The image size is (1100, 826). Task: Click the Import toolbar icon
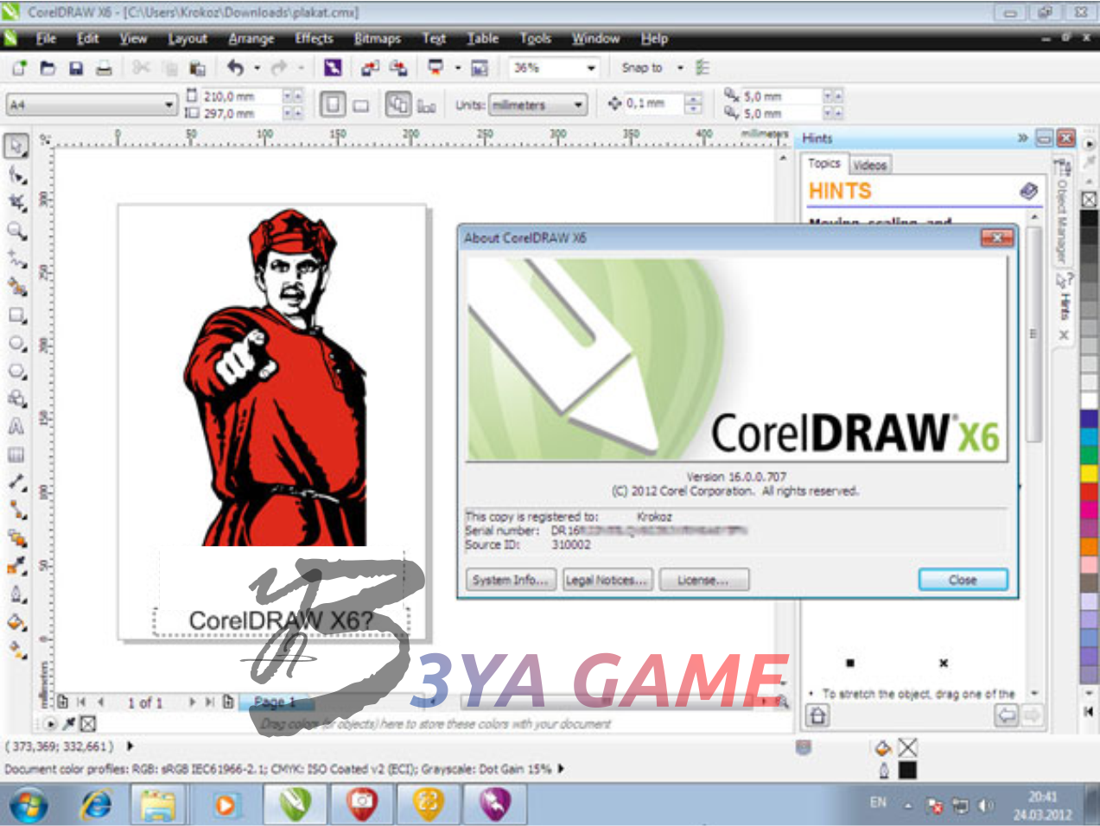pyautogui.click(x=370, y=68)
